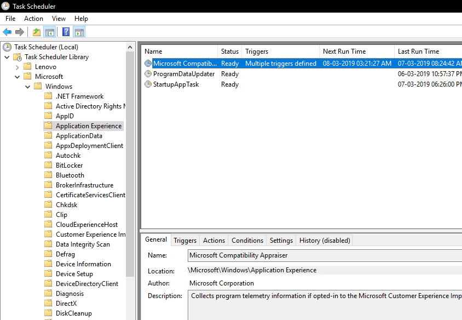Toggle Show/Hide Console Tree toolbar icon
Image resolution: width=462 pixels, height=320 pixels.
click(49, 32)
